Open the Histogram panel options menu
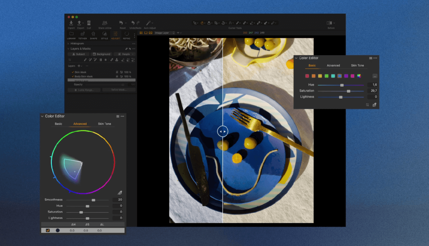The width and height of the screenshot is (429, 246). (134, 44)
